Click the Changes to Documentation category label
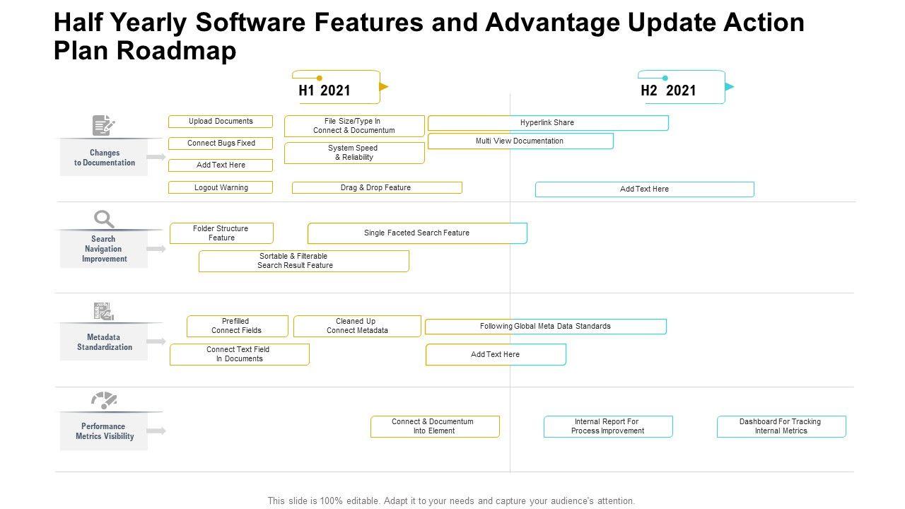This screenshot has height=509, width=905. pyautogui.click(x=105, y=158)
